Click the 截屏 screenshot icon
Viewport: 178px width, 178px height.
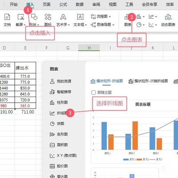click(x=20, y=17)
